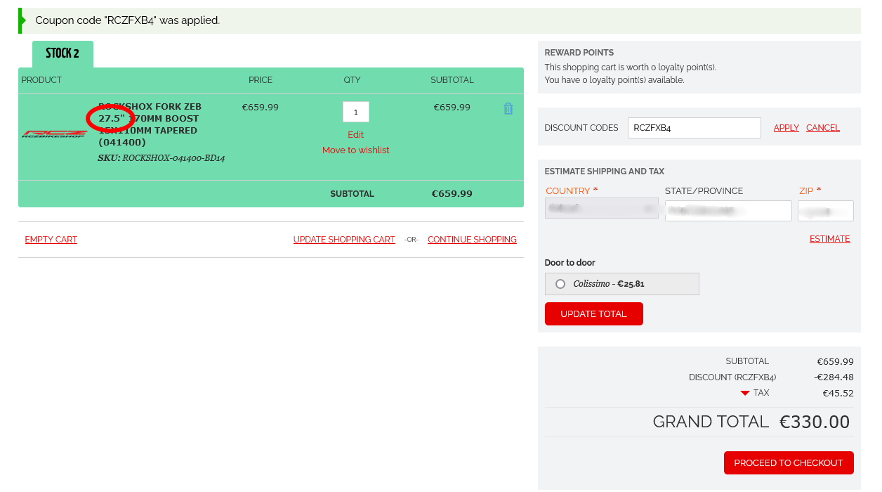882x492 pixels.
Task: Expand the Tax breakdown red triangle
Action: click(745, 394)
